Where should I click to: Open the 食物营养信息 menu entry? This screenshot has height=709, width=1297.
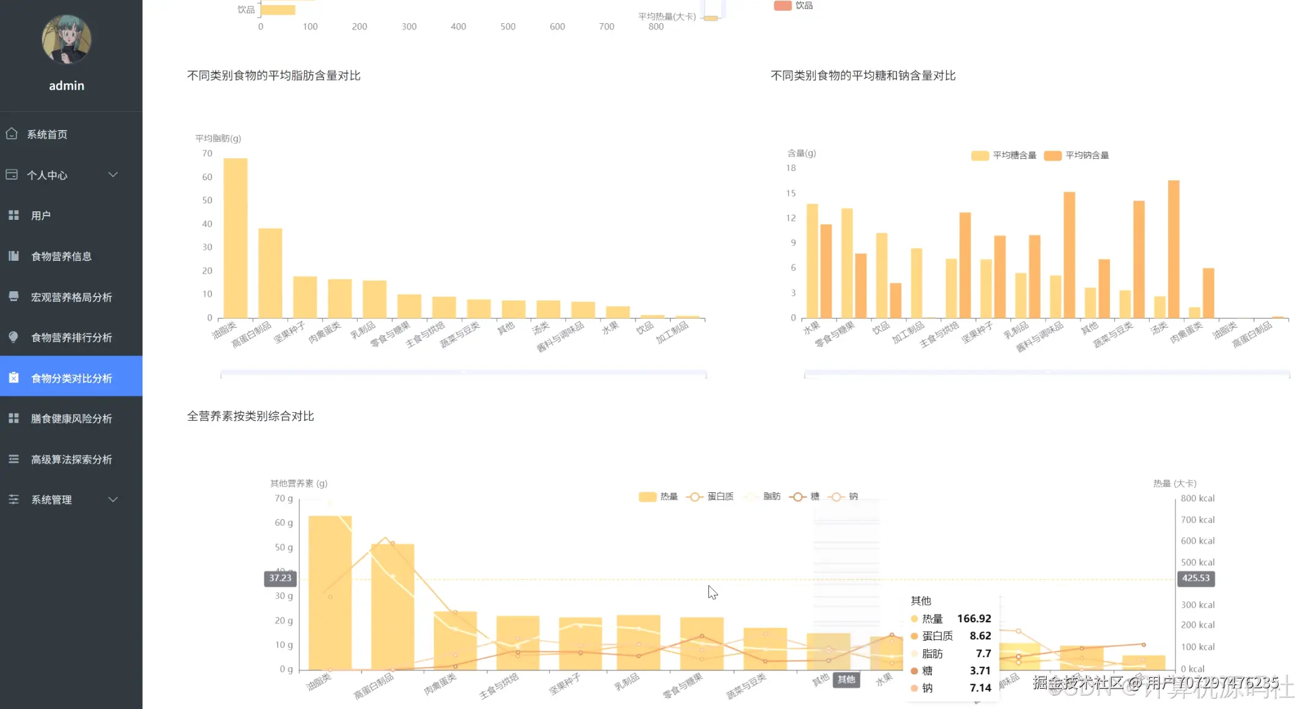click(x=61, y=256)
